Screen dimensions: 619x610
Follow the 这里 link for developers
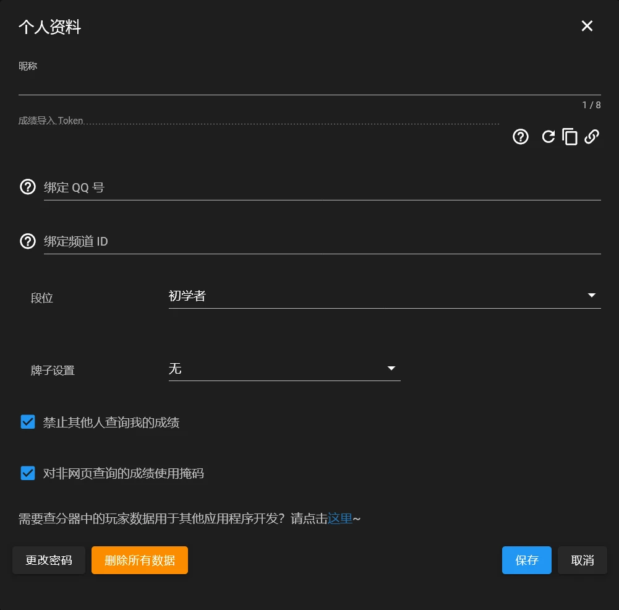click(339, 518)
